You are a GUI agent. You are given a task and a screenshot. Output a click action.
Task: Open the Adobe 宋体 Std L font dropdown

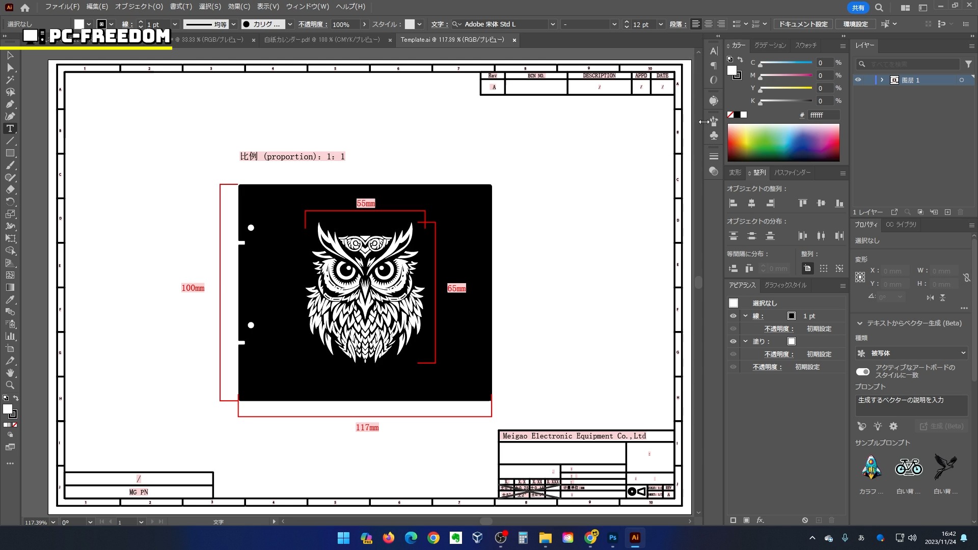click(x=553, y=24)
